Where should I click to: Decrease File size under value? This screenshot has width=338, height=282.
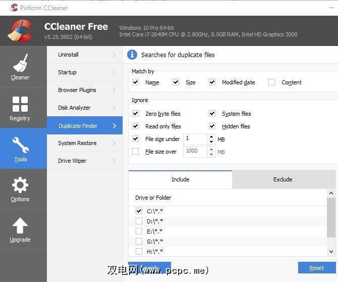click(211, 142)
